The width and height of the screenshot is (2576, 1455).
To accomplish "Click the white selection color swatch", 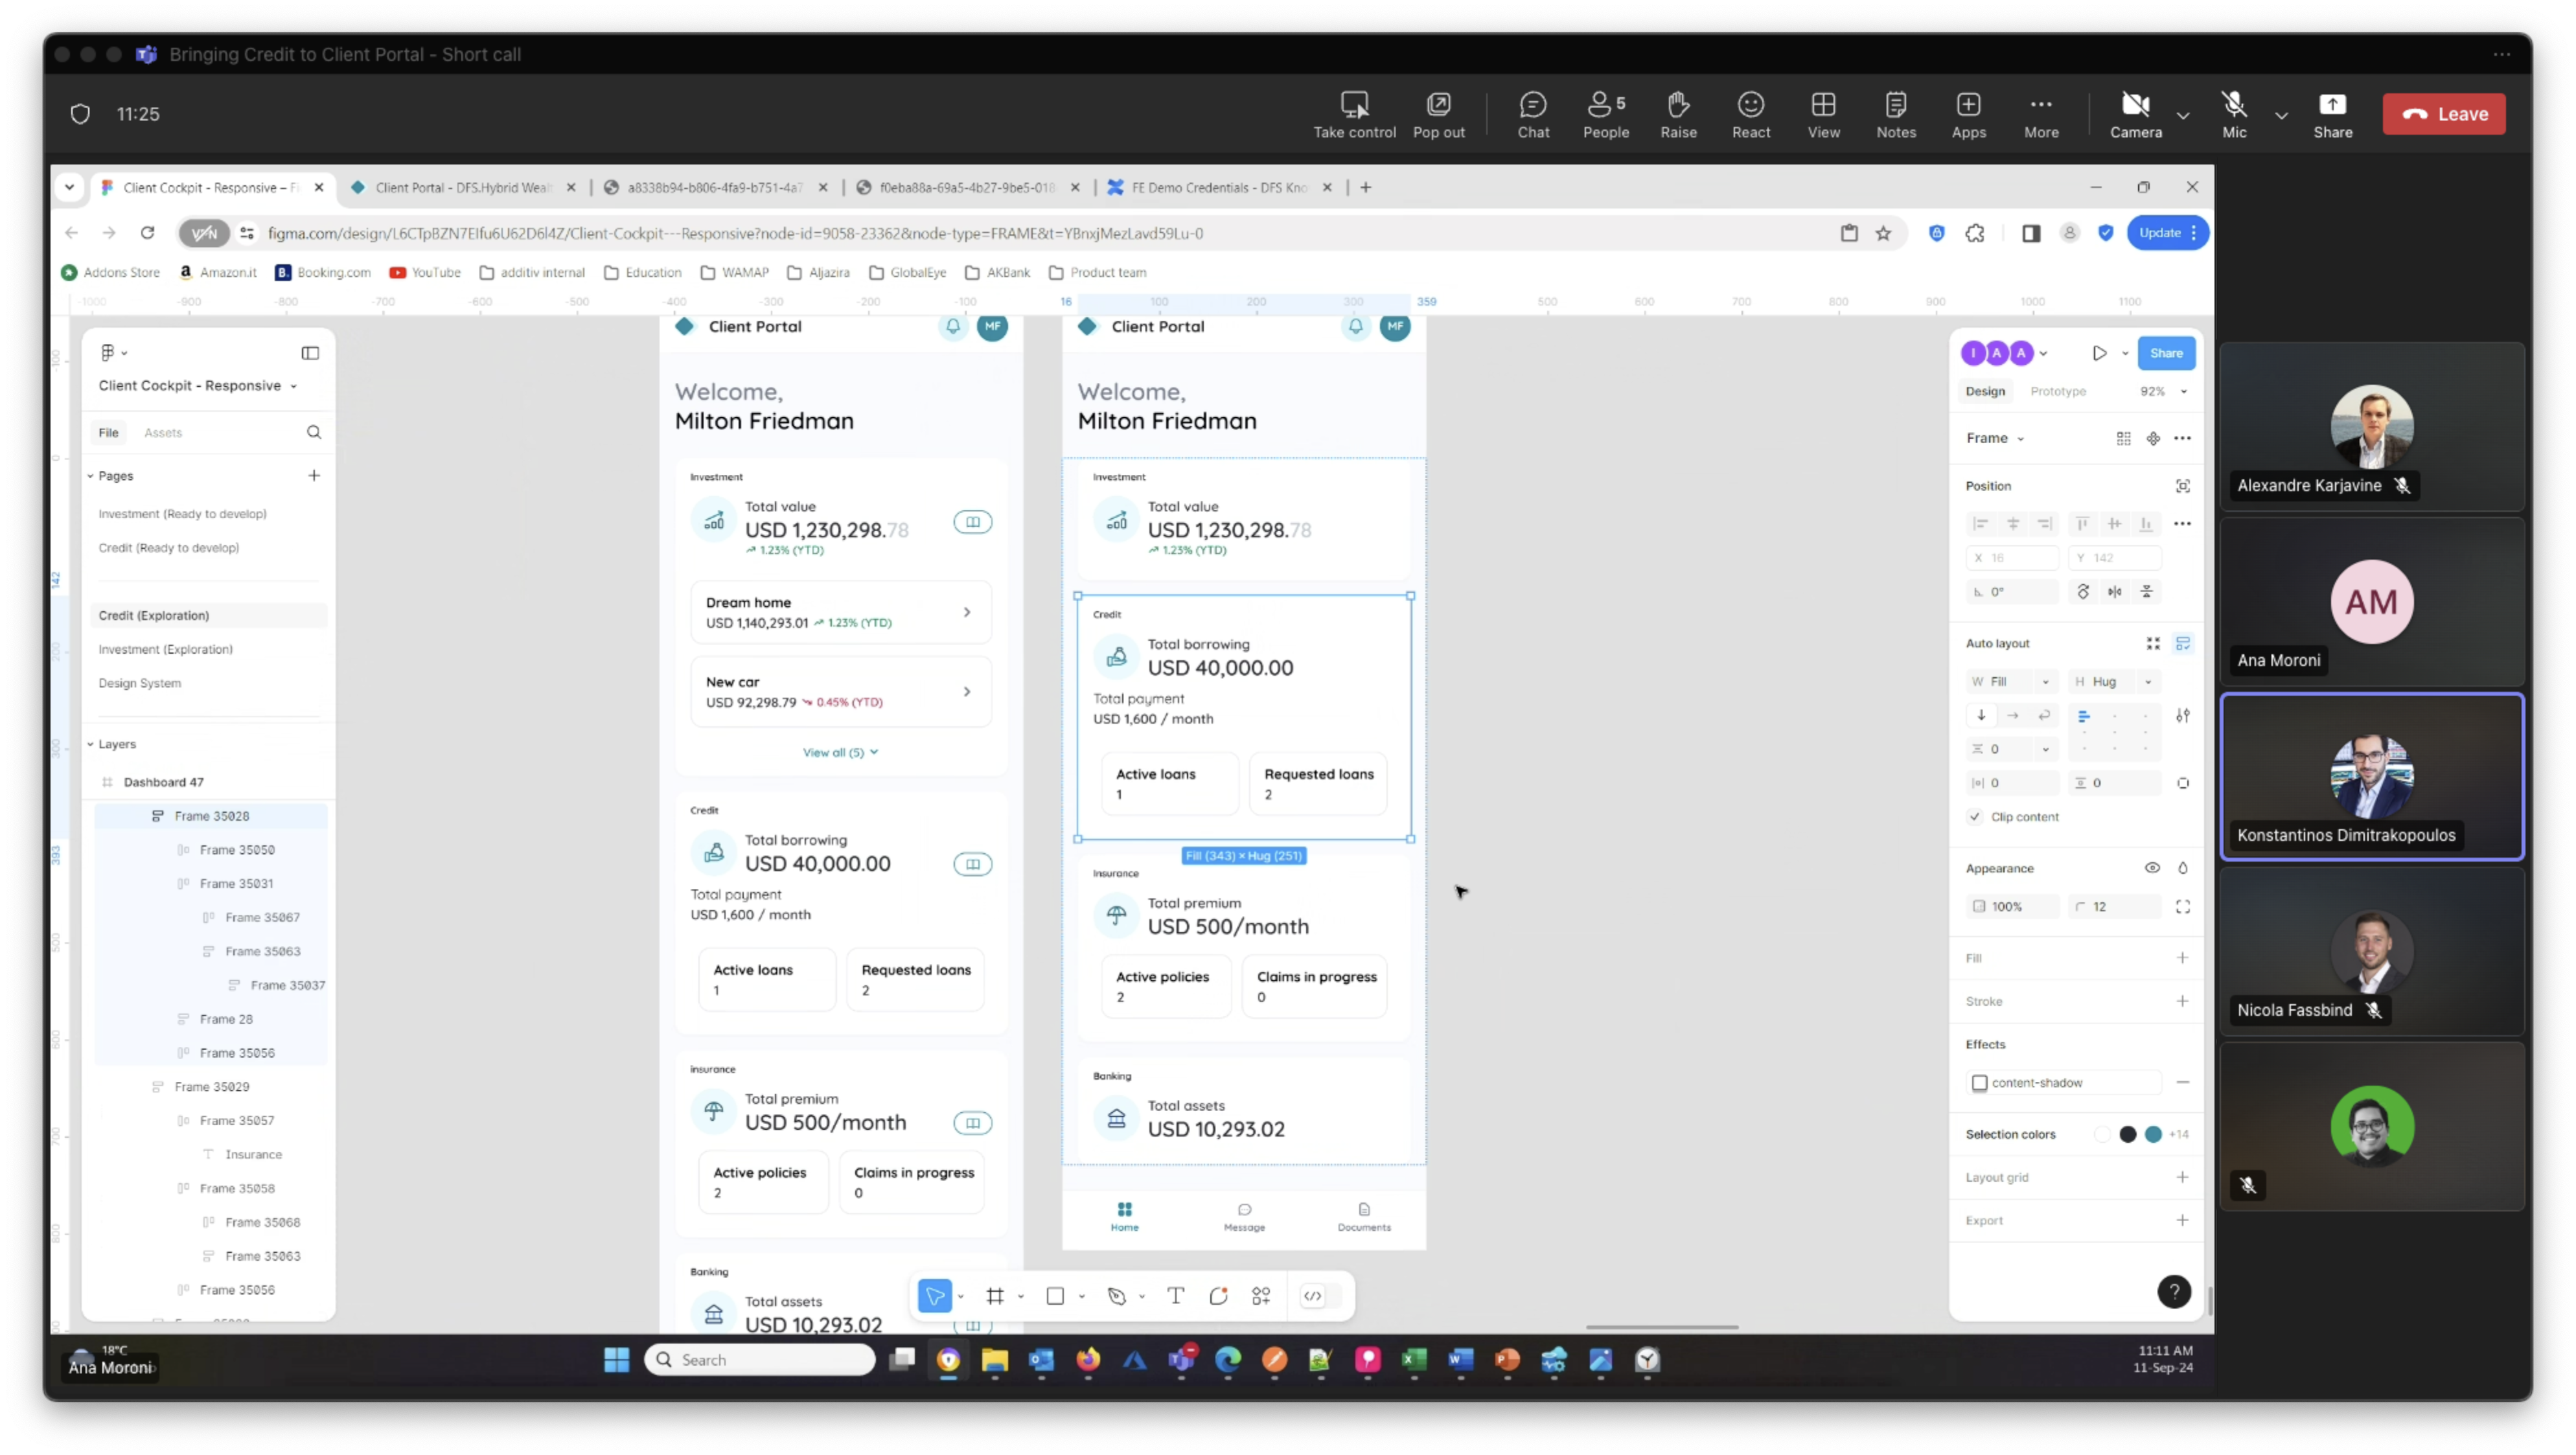I will pyautogui.click(x=2102, y=1134).
